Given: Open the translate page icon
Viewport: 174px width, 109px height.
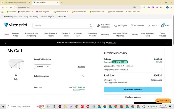Looking at the screenshot, I should (135, 7).
